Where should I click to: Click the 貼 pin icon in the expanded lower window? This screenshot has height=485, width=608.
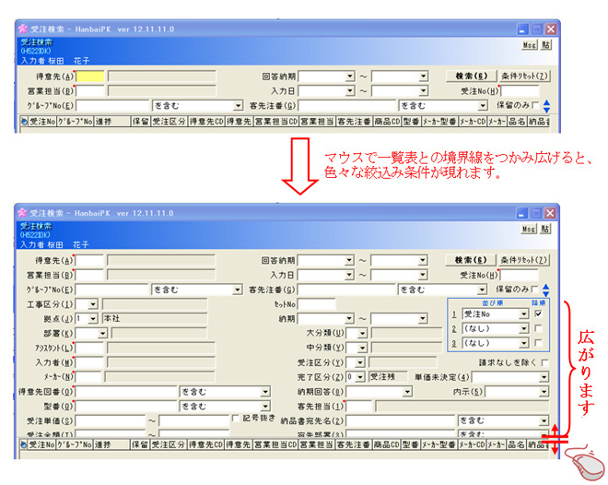[546, 228]
